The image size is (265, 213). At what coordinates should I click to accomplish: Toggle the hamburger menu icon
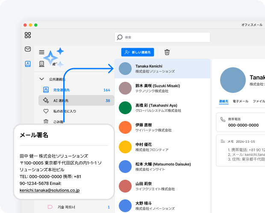click(41, 52)
